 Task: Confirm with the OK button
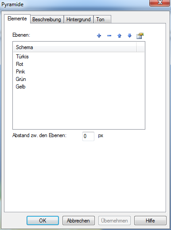pos(43,221)
